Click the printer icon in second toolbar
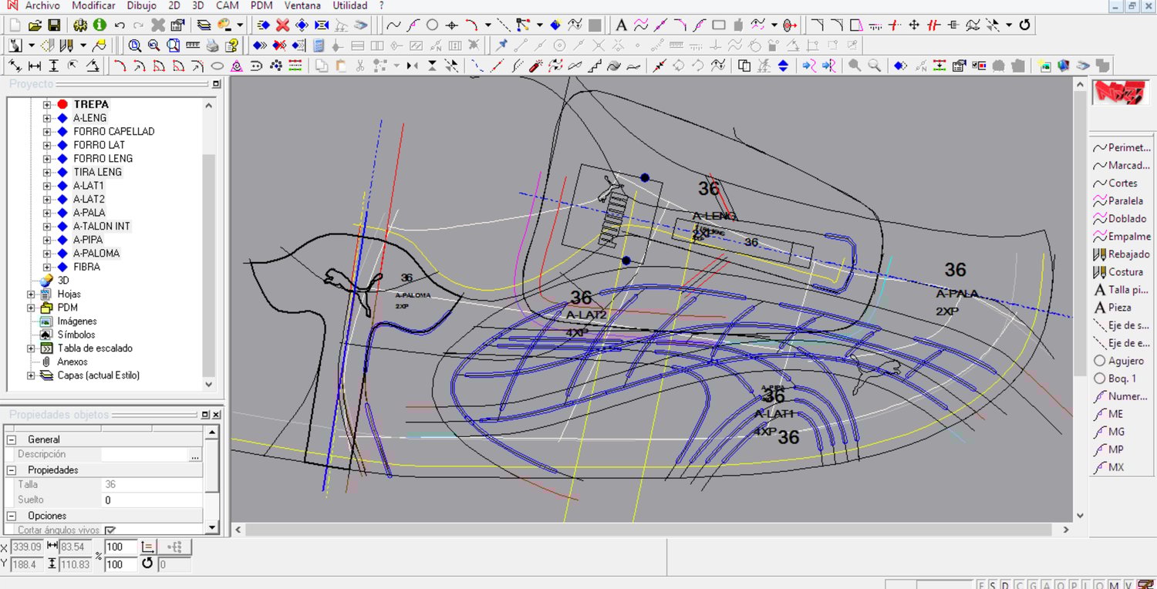 212,45
